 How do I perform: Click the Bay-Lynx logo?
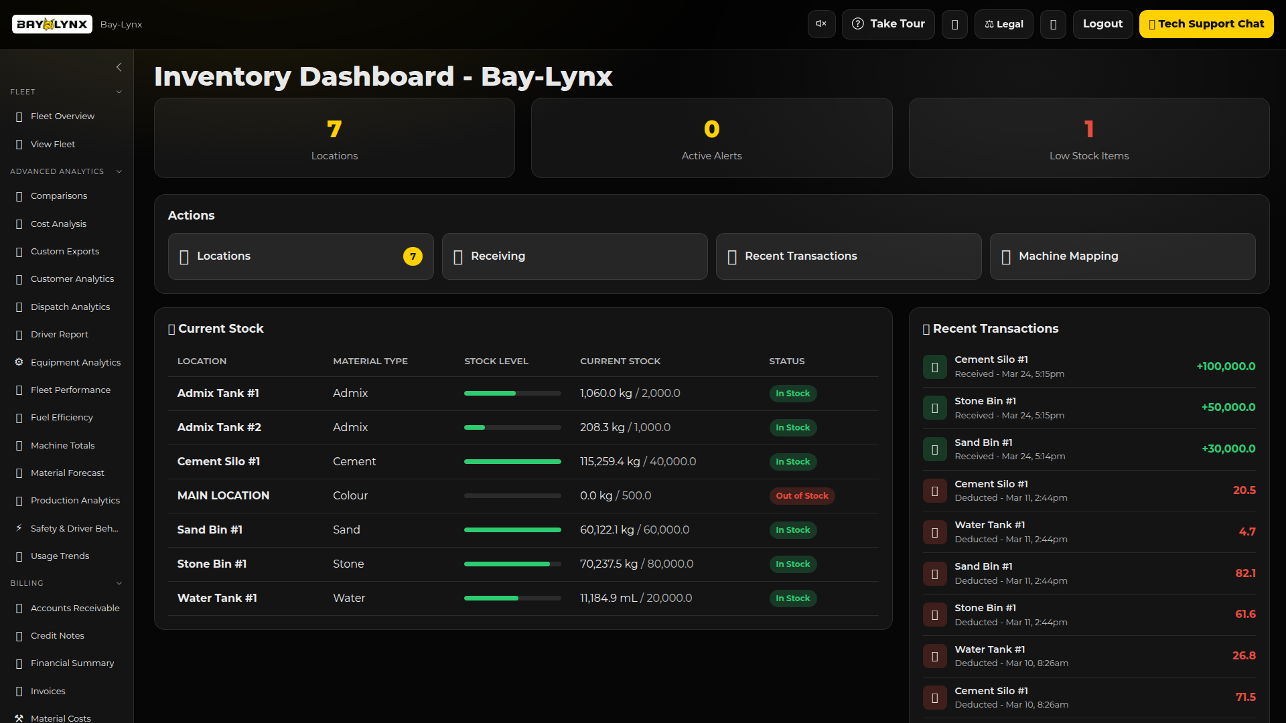(52, 24)
